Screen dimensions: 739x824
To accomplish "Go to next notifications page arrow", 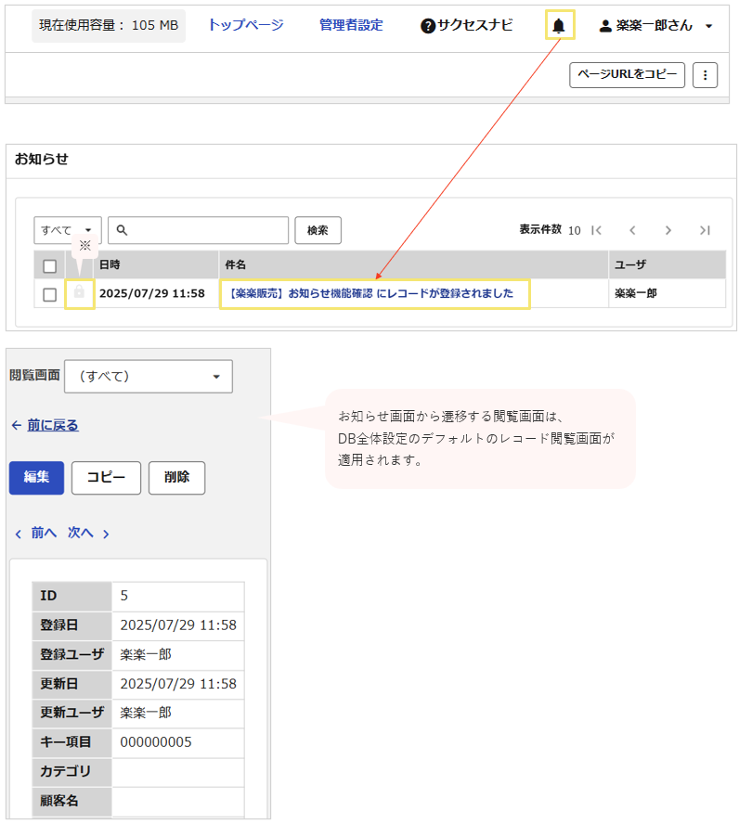I will pos(668,230).
